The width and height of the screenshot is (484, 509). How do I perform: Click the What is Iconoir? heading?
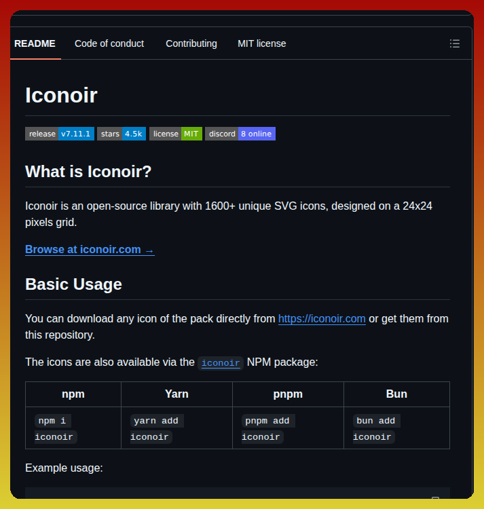coord(88,172)
